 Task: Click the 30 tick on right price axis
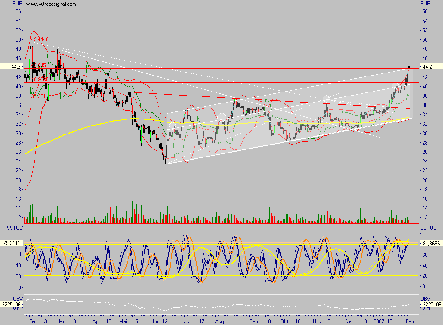[x=425, y=133]
